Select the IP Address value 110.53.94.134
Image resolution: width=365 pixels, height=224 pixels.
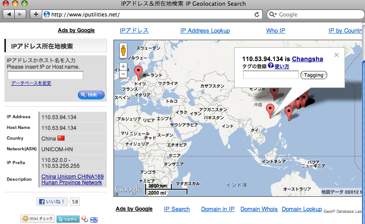pos(59,117)
